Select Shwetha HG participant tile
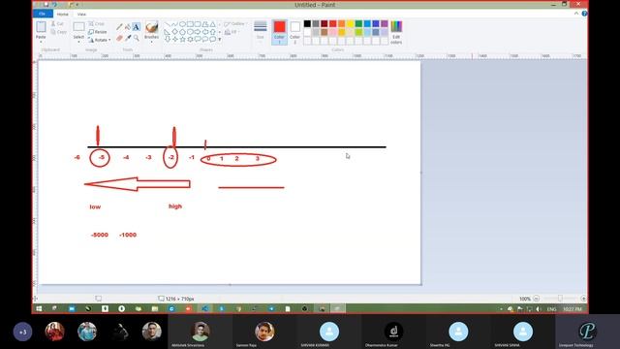This screenshot has height=349, width=620. pyautogui.click(x=458, y=332)
